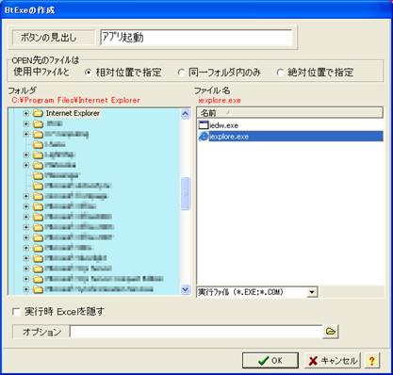Open the 実行ファイル (*.EXE;*.COM) file type dropdown
The width and height of the screenshot is (393, 375).
[x=311, y=292]
